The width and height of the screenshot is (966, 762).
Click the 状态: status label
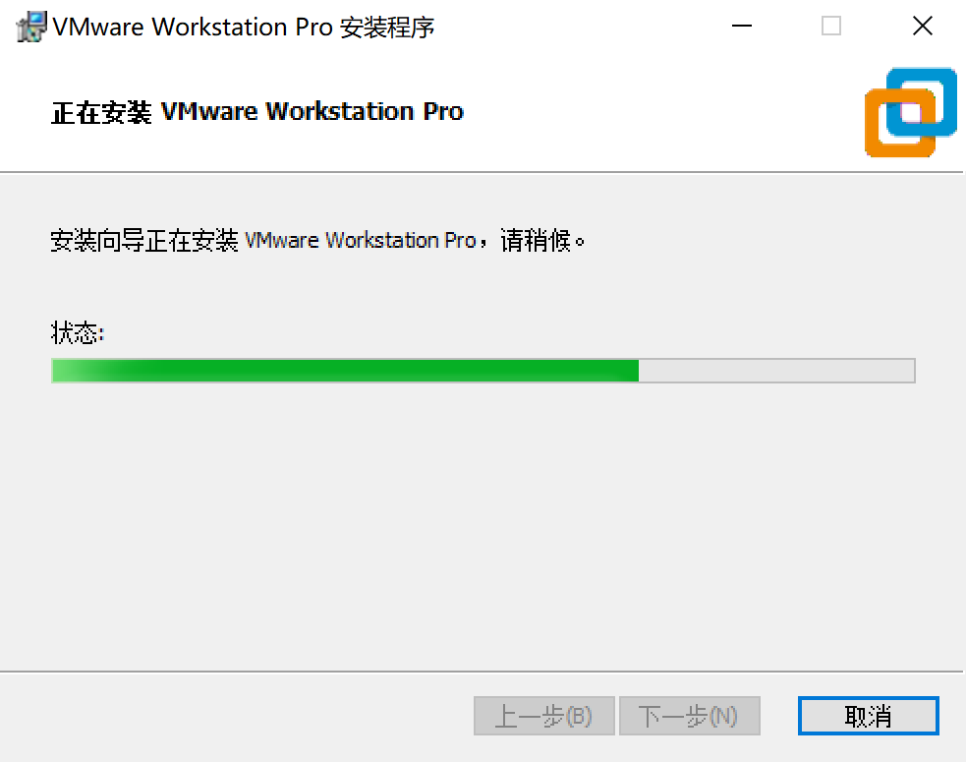pos(78,333)
